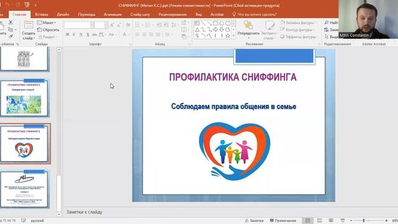Toggle text shadow (S) formatting
398x224 pixels.
(88, 34)
